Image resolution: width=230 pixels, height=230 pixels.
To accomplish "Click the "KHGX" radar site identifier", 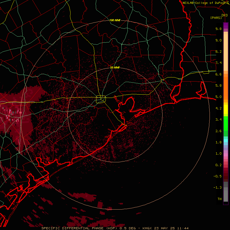I will pyautogui.click(x=147, y=228).
